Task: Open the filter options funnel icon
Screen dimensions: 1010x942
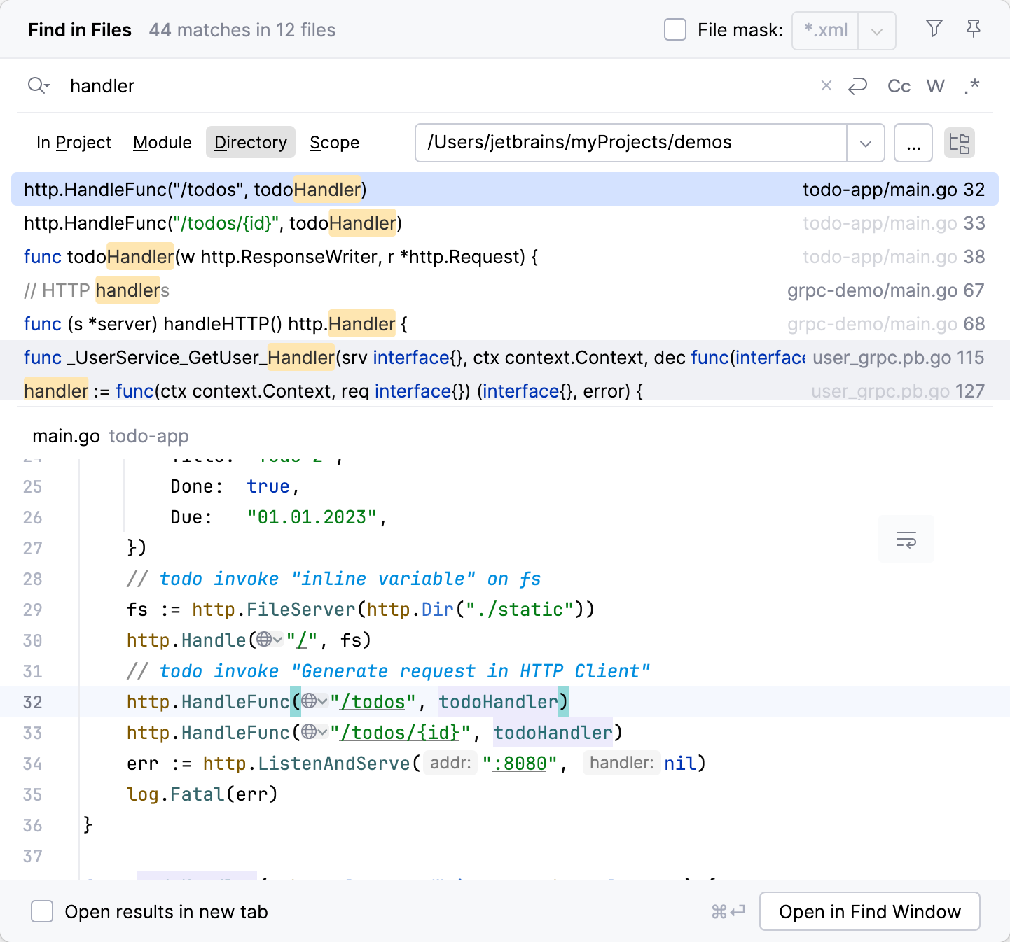Action: (934, 29)
